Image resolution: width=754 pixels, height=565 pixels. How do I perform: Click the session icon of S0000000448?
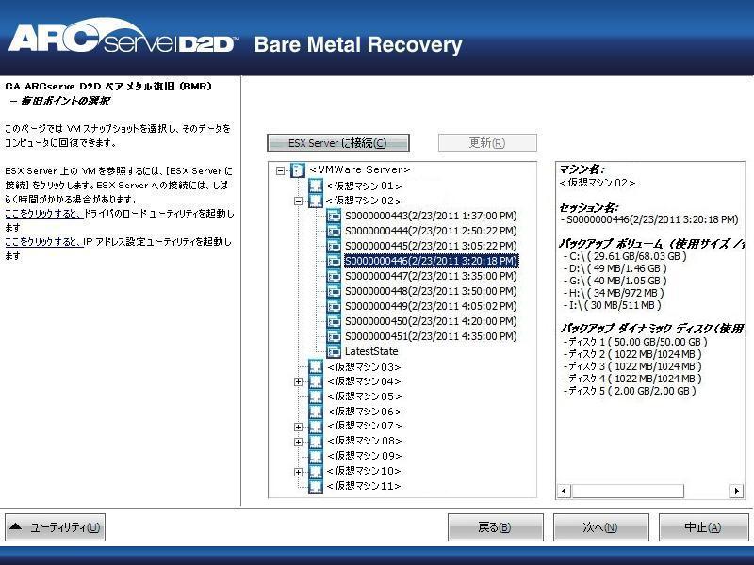(334, 291)
